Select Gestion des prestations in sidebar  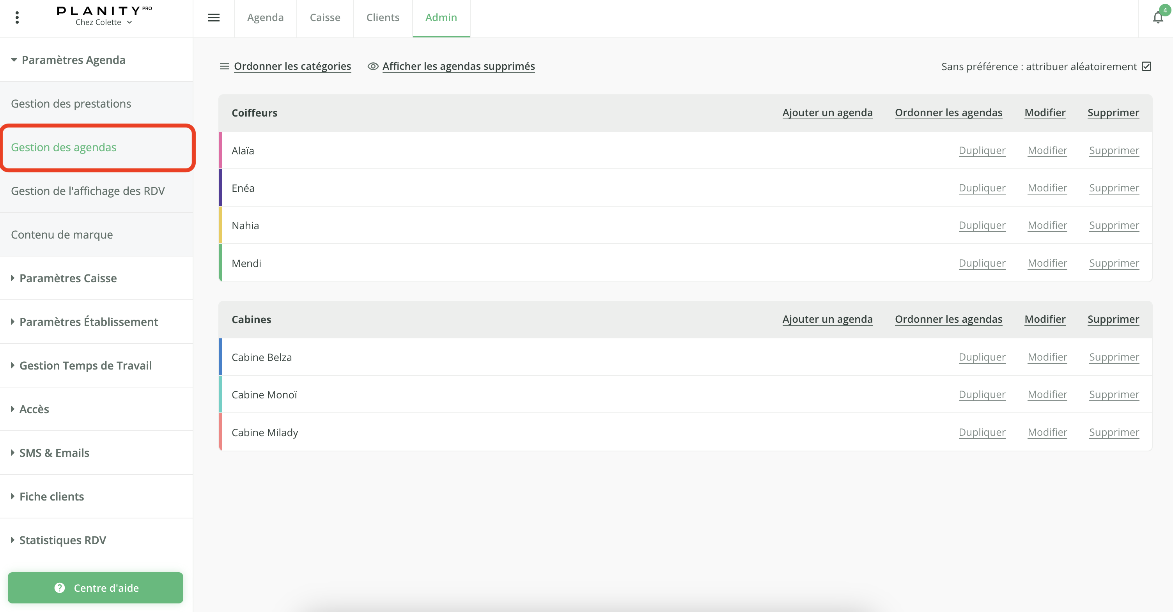coord(71,104)
